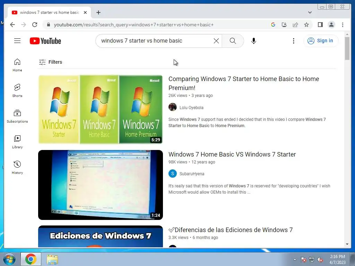The height and width of the screenshot is (266, 355).
Task: Click the page vertical scrollbar thumb
Action: [x=347, y=48]
